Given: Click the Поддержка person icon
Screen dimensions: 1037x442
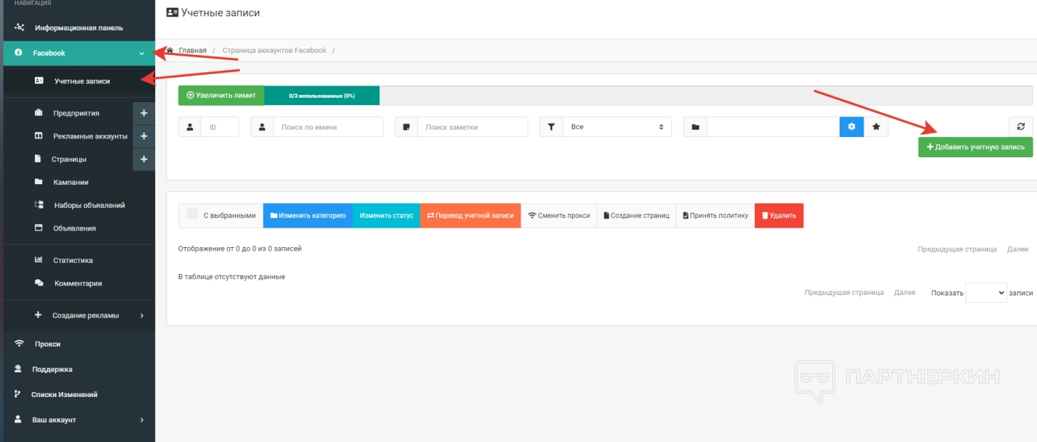Looking at the screenshot, I should click(18, 369).
